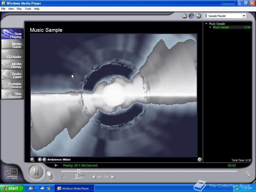
Task: Click Ambience: Water visualization name
Action: coord(59,159)
